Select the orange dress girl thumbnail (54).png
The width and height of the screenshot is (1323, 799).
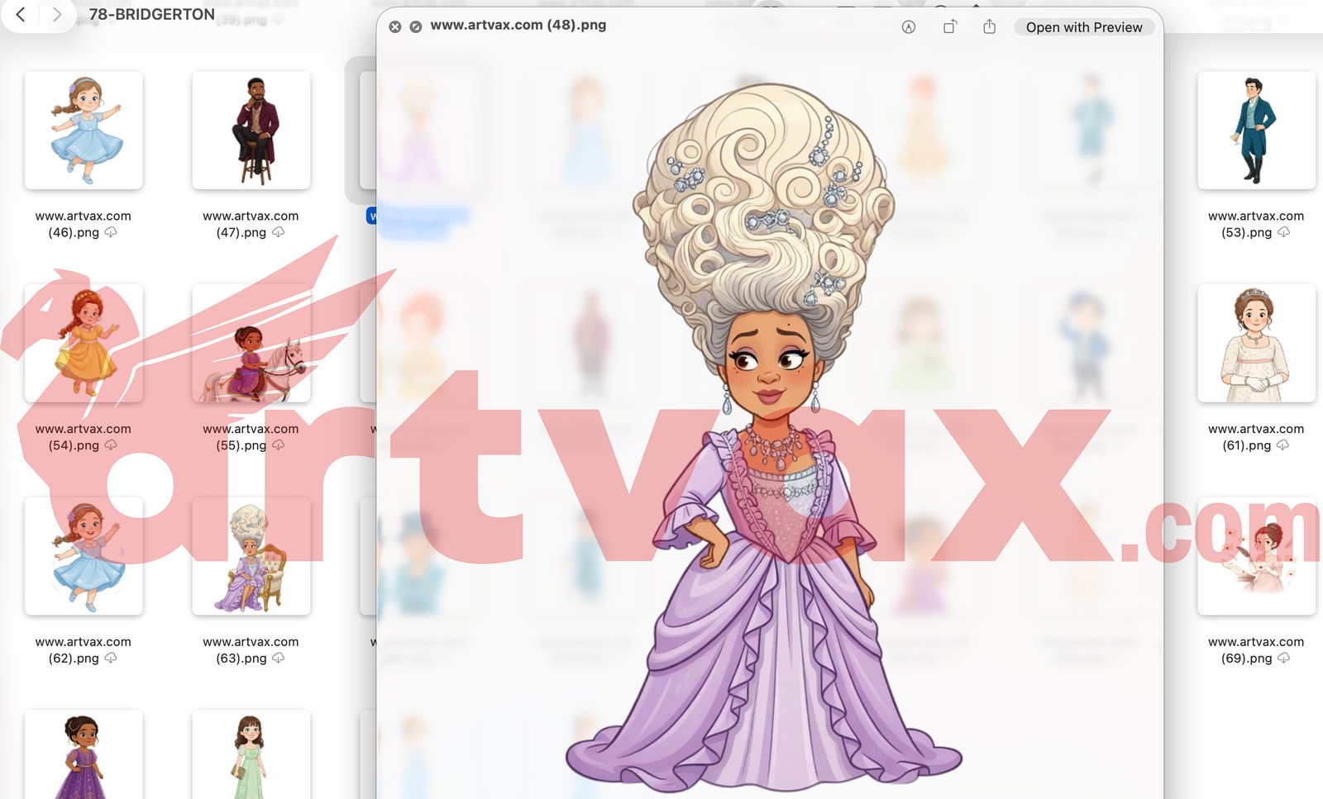point(84,344)
